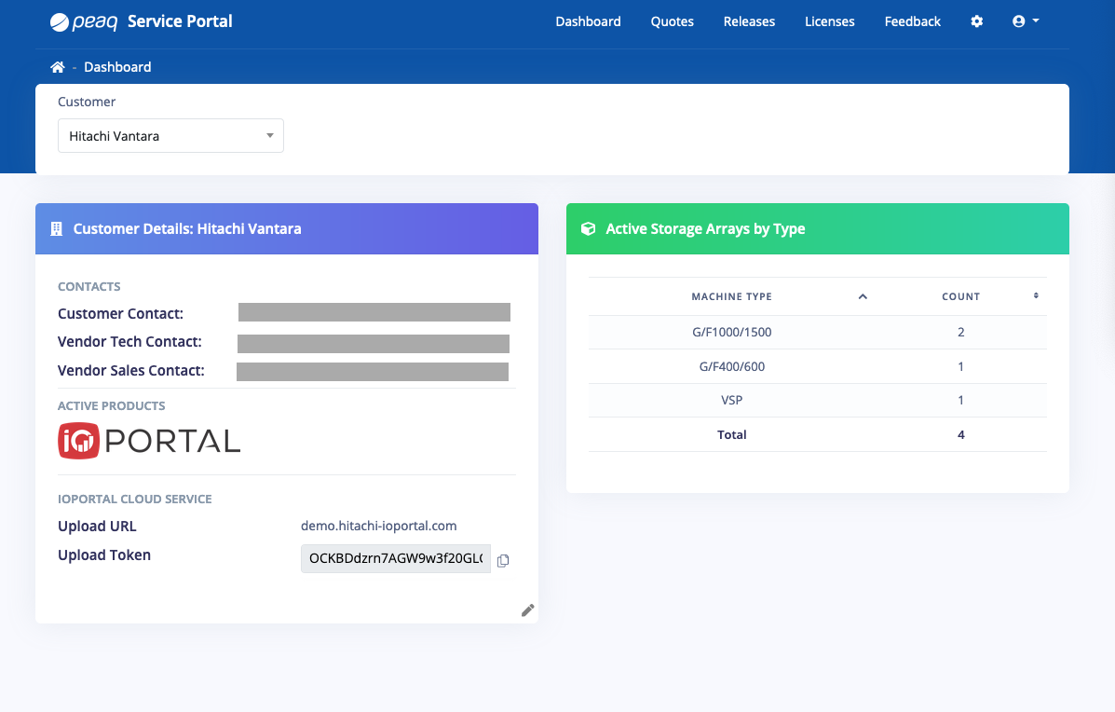1115x712 pixels.
Task: Select Dashboard in the top navigation
Action: (588, 21)
